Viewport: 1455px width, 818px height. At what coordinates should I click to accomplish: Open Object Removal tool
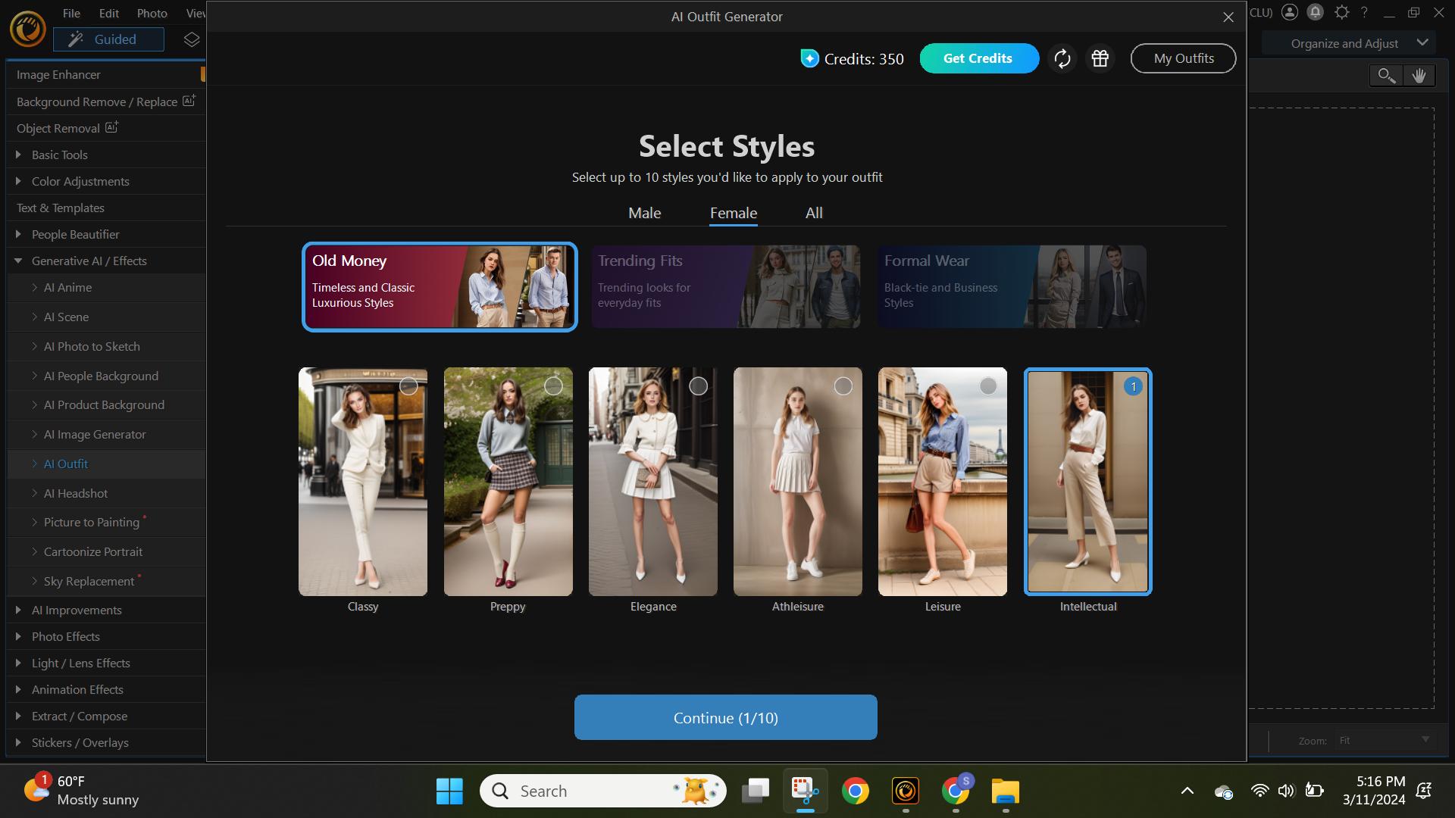[106, 128]
